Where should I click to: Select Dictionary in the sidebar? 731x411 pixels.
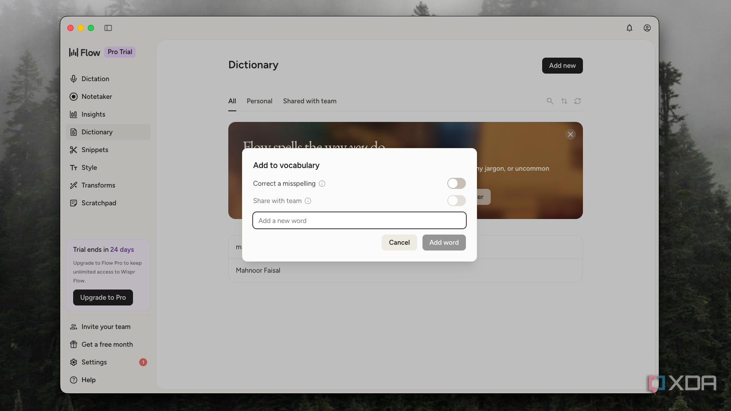pyautogui.click(x=108, y=132)
